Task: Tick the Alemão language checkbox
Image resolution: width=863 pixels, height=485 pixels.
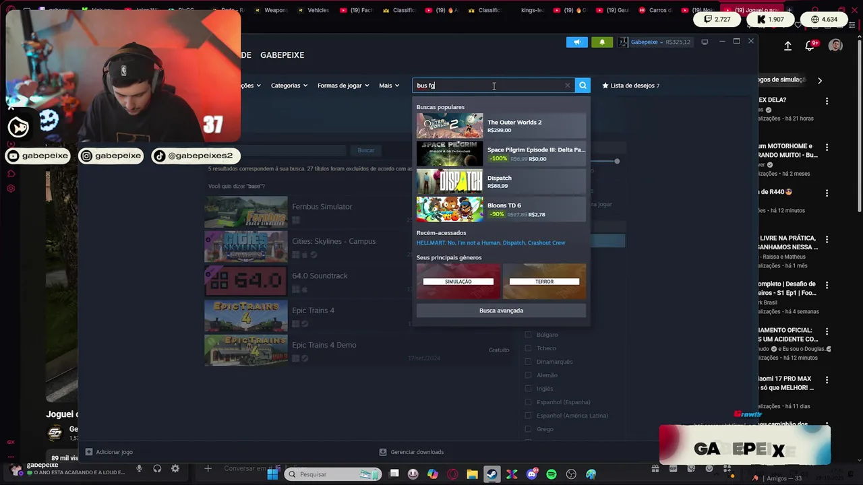Action: pos(528,375)
